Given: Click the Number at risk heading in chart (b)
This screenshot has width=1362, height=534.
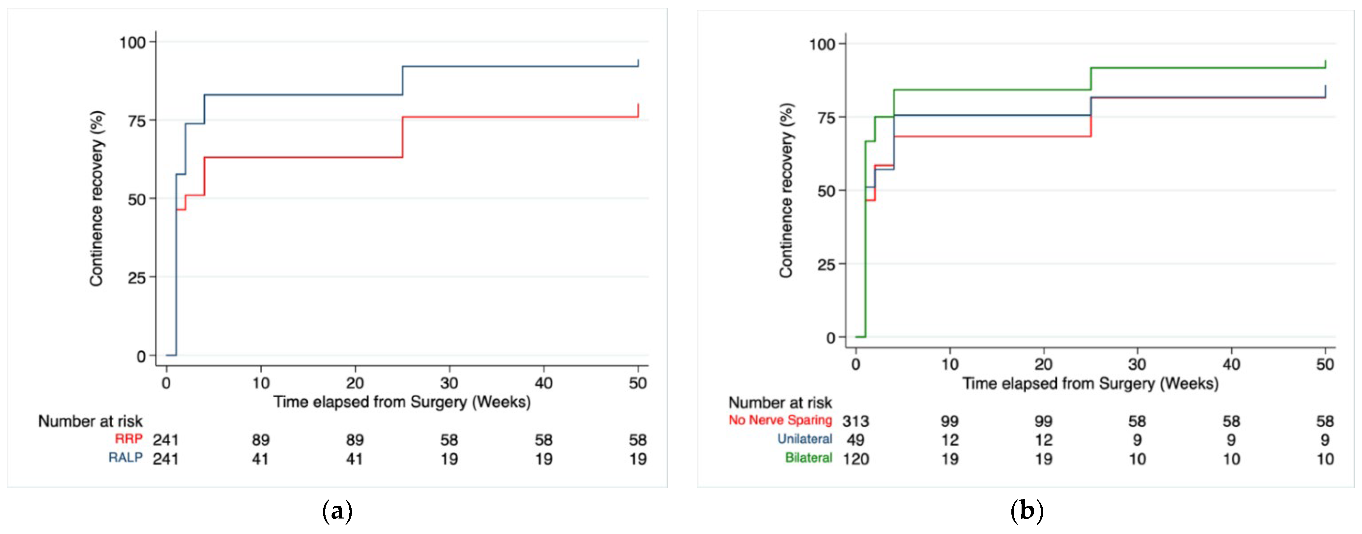Looking at the screenshot, I should pos(780,403).
